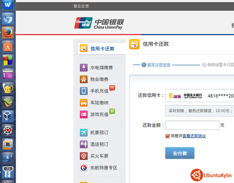Open the spider web dock application

point(8,130)
